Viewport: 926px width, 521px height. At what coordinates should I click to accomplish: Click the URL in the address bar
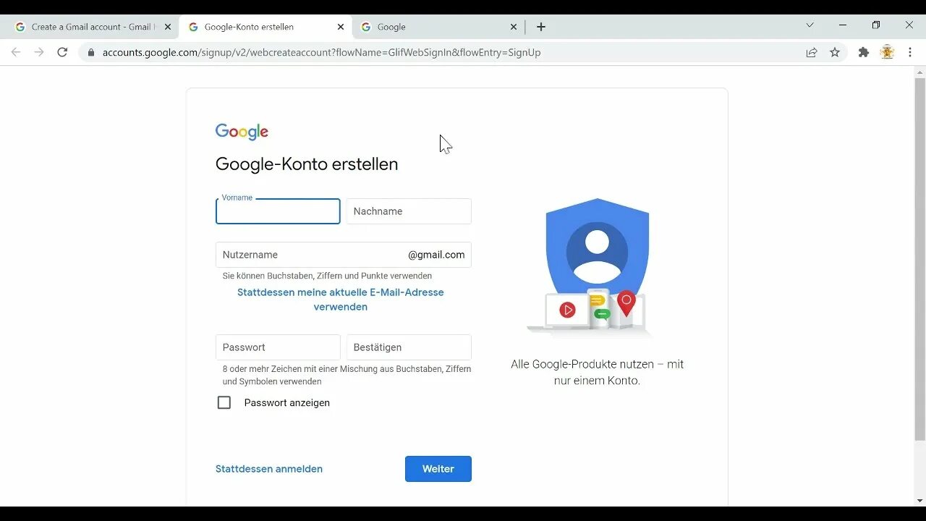pyautogui.click(x=321, y=52)
